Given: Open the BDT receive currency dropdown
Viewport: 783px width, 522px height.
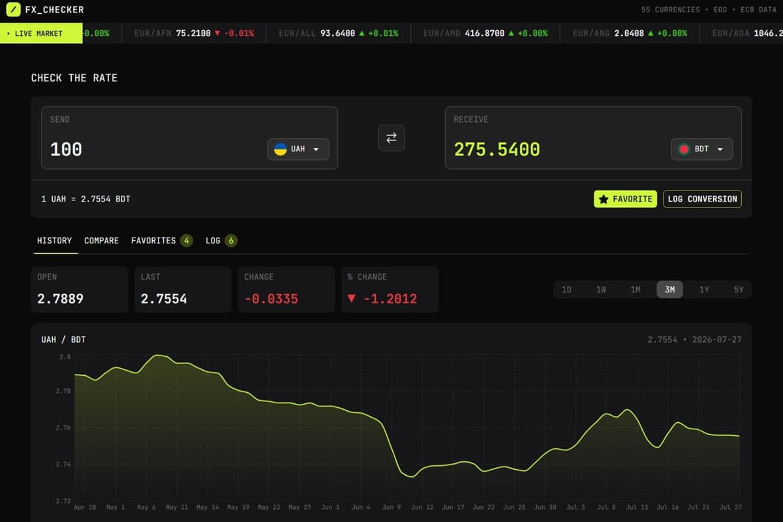Looking at the screenshot, I should pyautogui.click(x=701, y=149).
